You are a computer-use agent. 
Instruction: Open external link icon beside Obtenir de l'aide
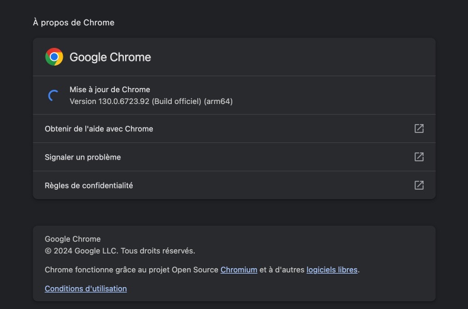pyautogui.click(x=419, y=129)
